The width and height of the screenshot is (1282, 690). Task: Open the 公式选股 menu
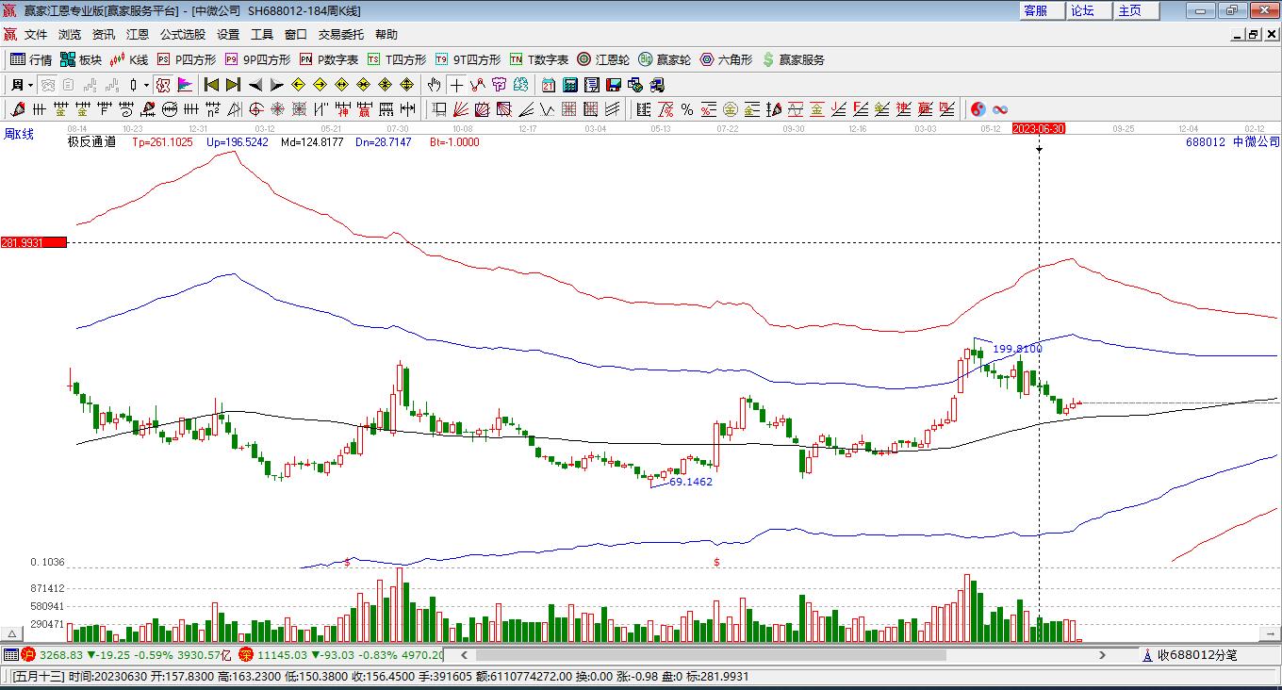point(183,35)
